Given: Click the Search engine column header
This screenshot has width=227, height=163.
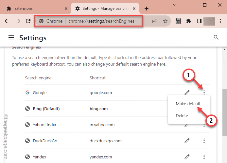Looking at the screenshot, I should [x=38, y=78].
